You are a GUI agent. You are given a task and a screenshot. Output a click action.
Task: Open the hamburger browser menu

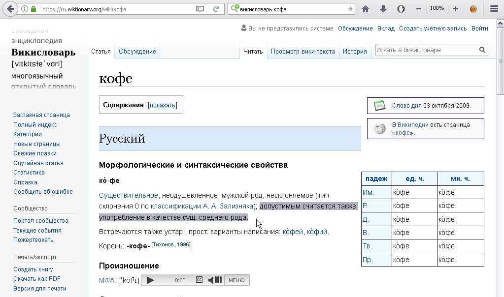[x=494, y=9]
